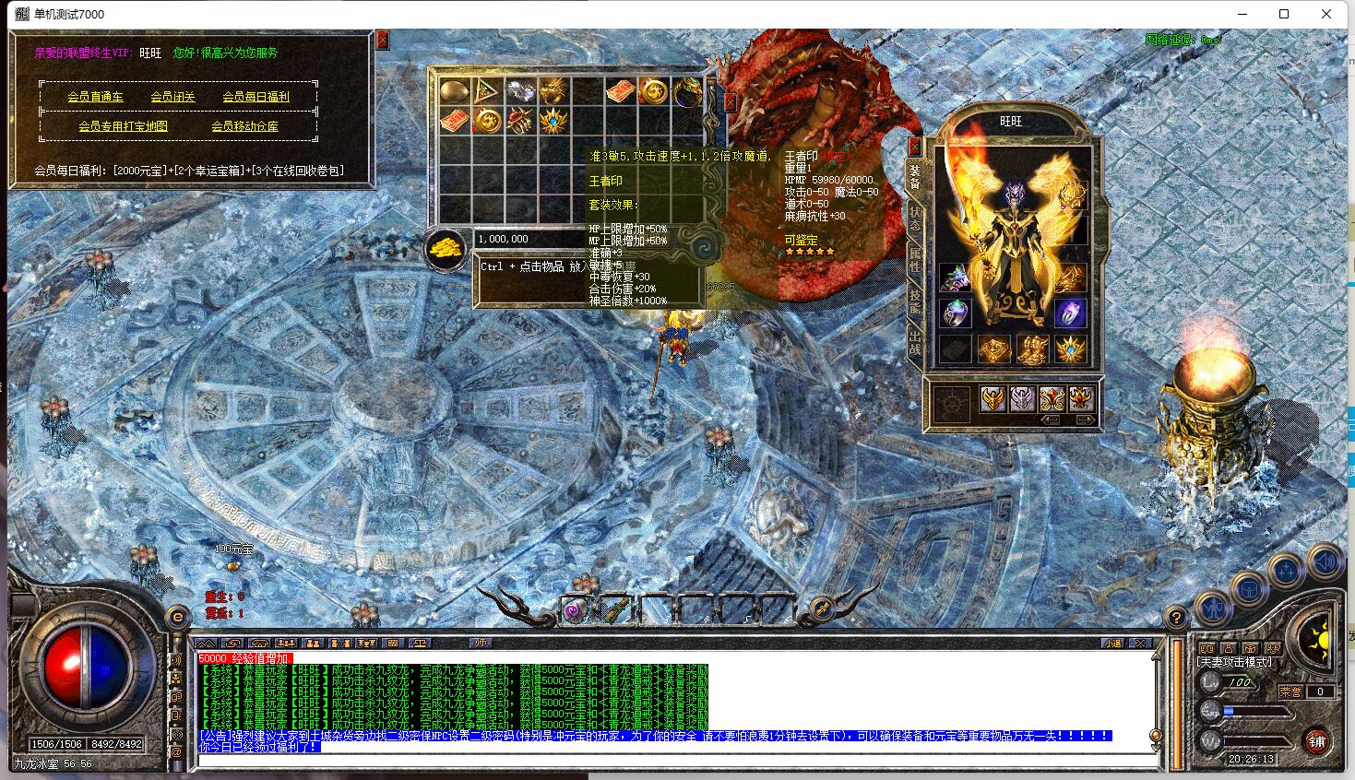1355x780 pixels.
Task: Close the VIP member service panel
Action: 382,40
